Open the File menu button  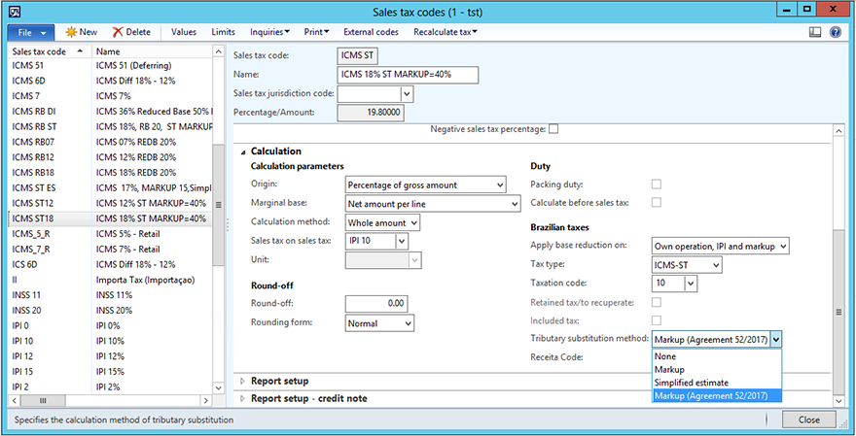click(31, 33)
